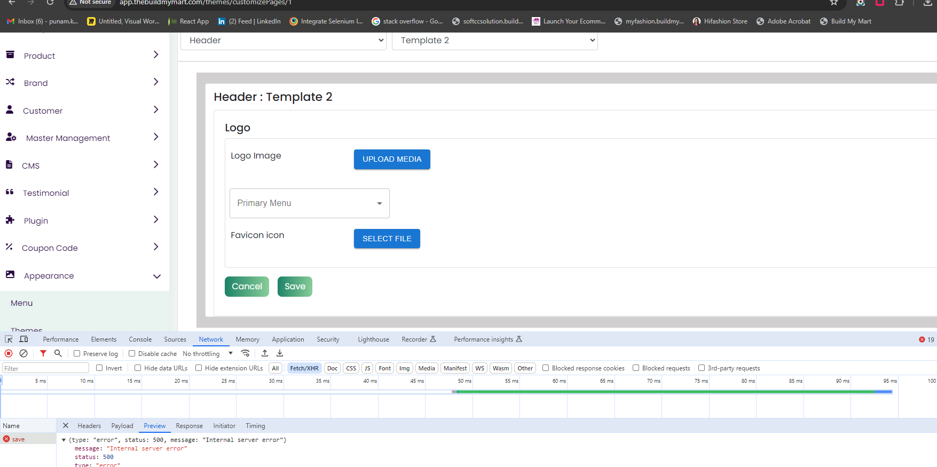Toggle DevTools device toolbar icon
The width and height of the screenshot is (937, 467).
pyautogui.click(x=23, y=339)
